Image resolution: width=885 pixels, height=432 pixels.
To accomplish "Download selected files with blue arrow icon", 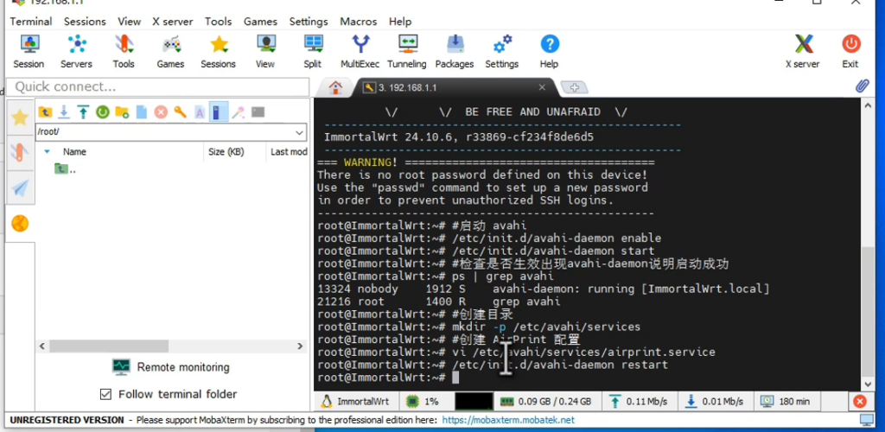I will point(64,111).
